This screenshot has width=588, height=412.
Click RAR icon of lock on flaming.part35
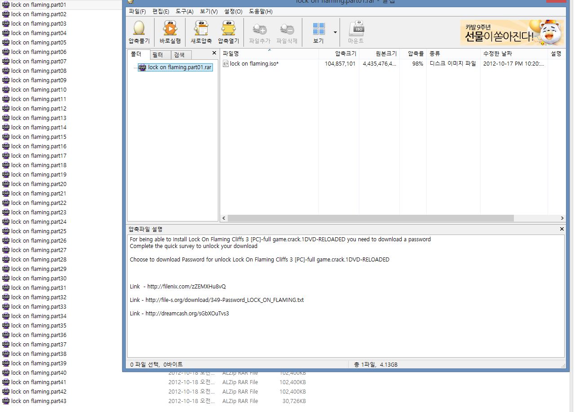click(6, 326)
